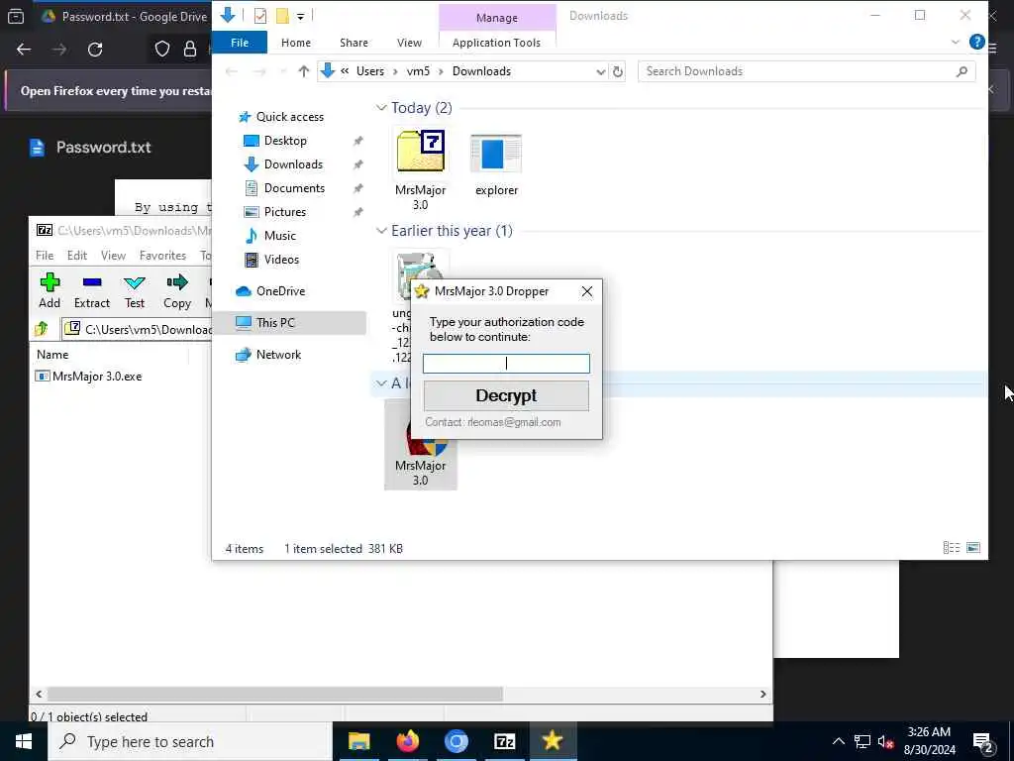Open the File menu in 7-Zip
This screenshot has height=761, width=1014.
(45, 256)
